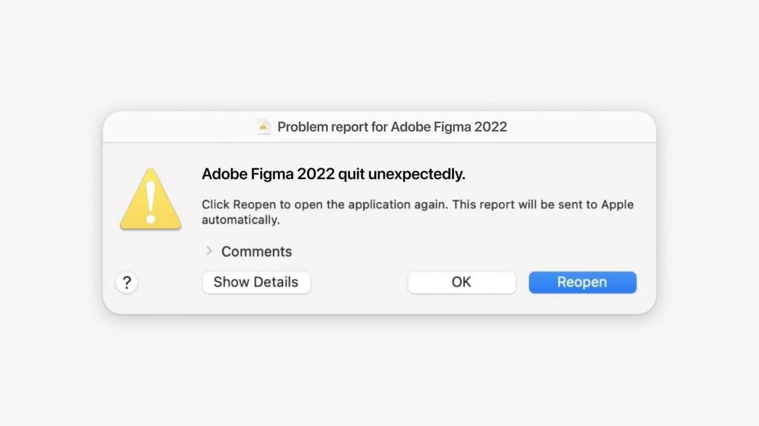Screen dimensions: 759x426
Task: Click empty title bar area left of document icon
Action: [x=178, y=127]
